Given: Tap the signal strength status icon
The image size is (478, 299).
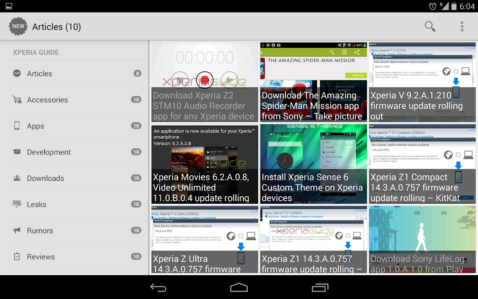Looking at the screenshot, I should pos(444,6).
